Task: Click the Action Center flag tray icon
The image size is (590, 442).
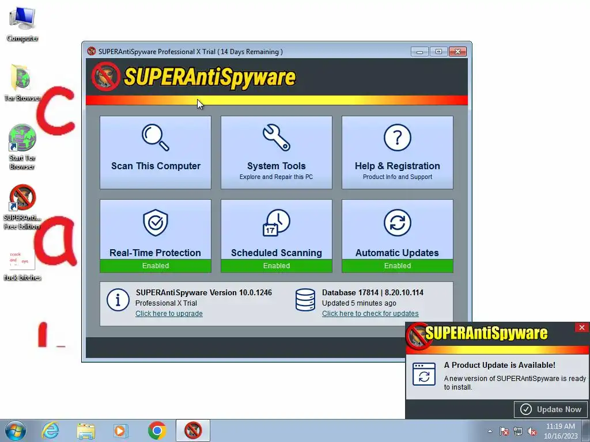Action: coord(504,431)
